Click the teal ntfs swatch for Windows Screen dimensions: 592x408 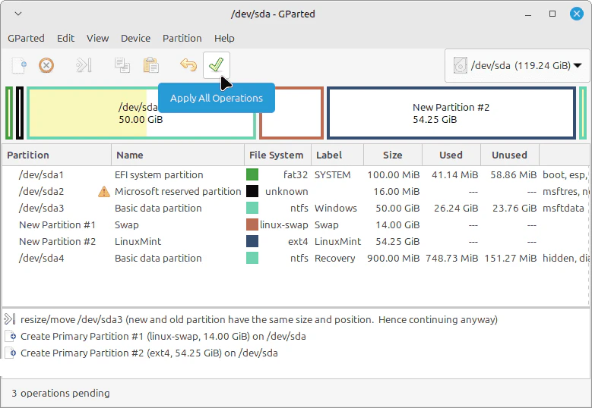pyautogui.click(x=252, y=208)
